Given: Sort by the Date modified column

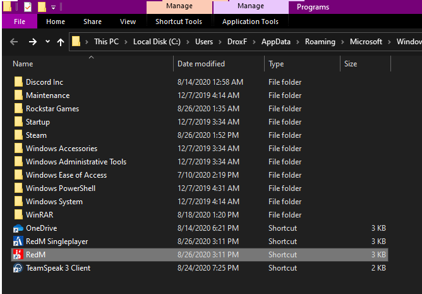Looking at the screenshot, I should pyautogui.click(x=219, y=64).
